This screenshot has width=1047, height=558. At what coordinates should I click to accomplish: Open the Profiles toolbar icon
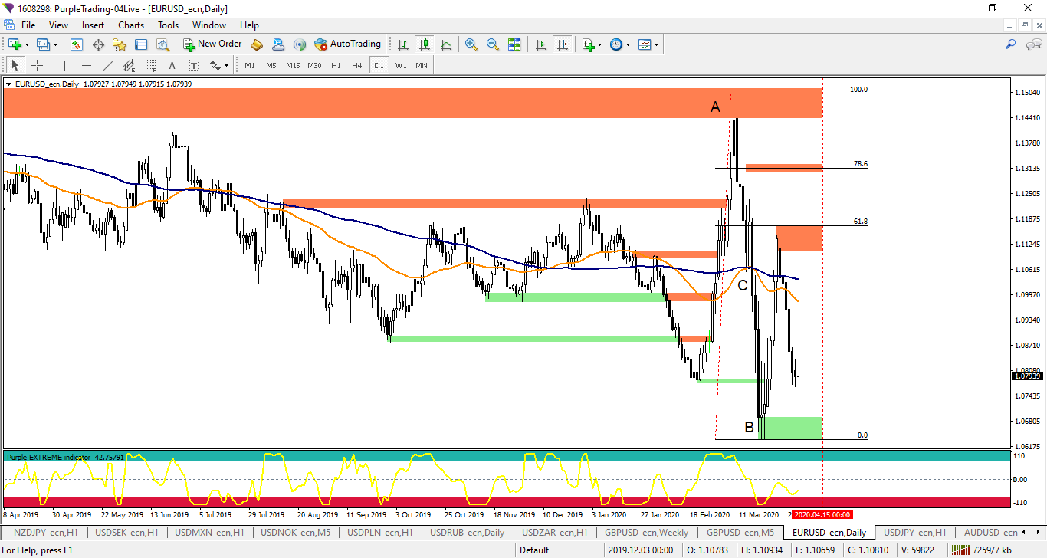[x=43, y=44]
